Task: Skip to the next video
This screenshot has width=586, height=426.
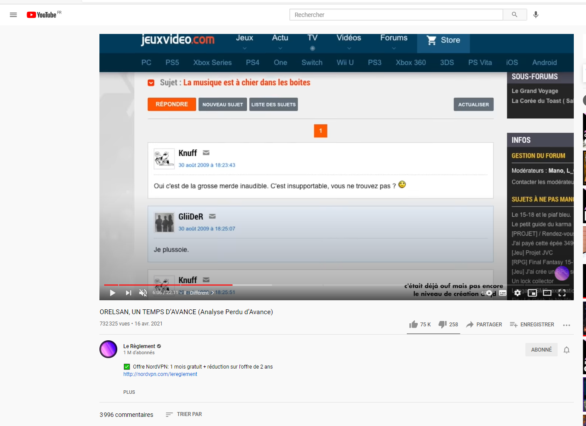Action: point(128,293)
